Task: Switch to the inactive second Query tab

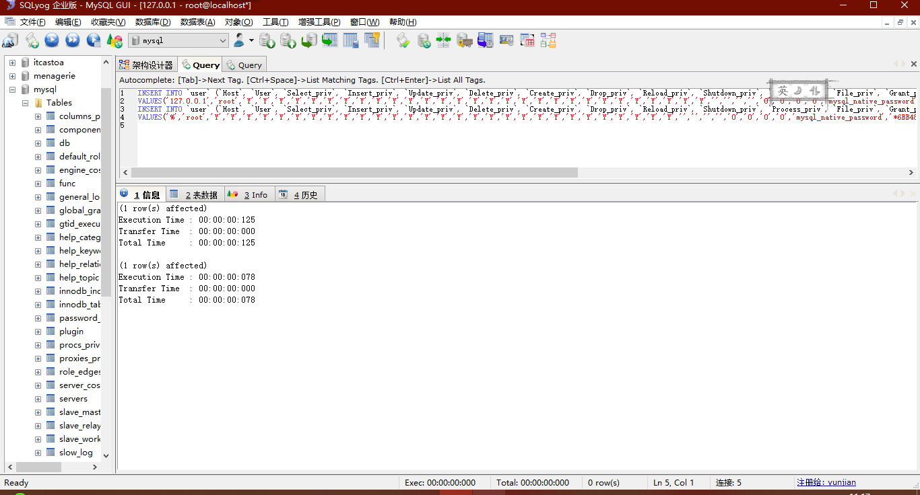Action: point(244,65)
